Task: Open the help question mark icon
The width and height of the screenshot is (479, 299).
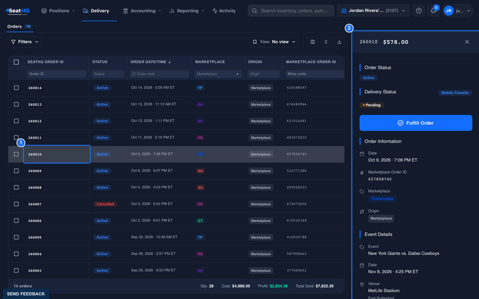Action: [x=419, y=11]
